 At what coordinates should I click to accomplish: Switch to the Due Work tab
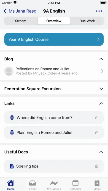tap(87, 21)
